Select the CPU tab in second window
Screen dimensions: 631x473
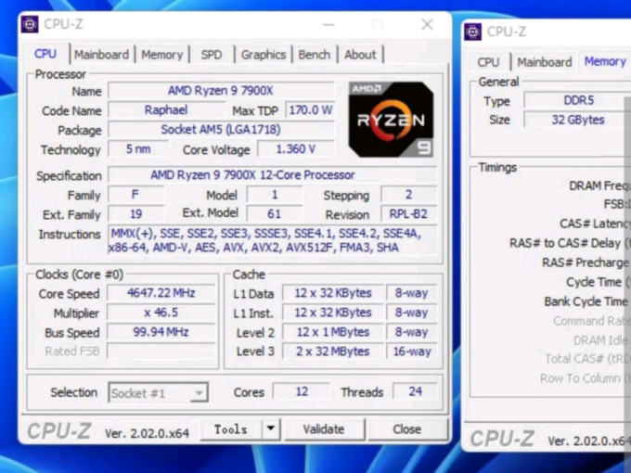488,62
